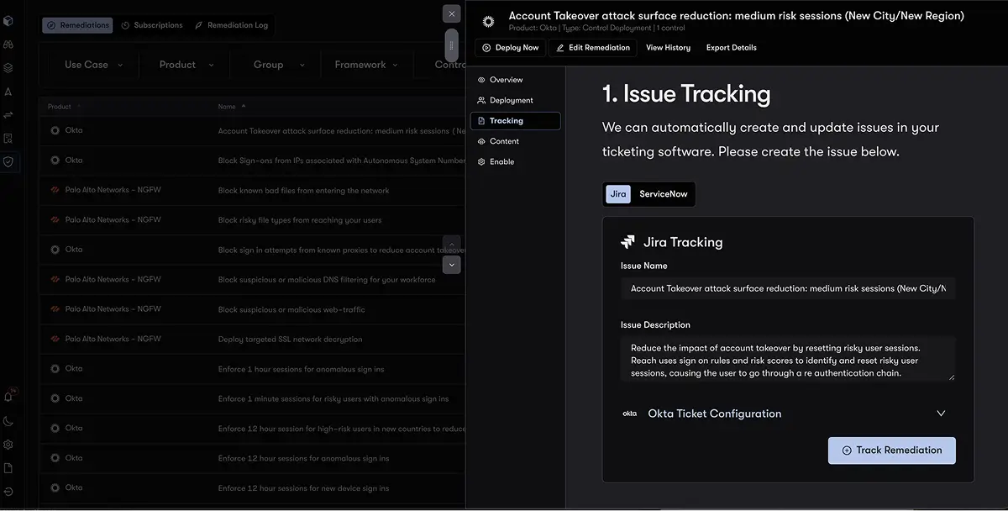
Task: Toggle dark mode with the moon icon
Action: pyautogui.click(x=8, y=421)
